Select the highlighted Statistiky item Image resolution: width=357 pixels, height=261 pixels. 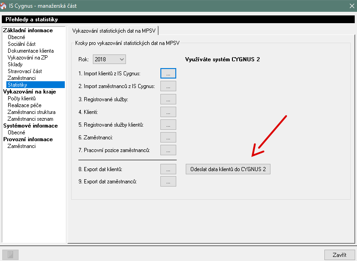[x=35, y=84]
